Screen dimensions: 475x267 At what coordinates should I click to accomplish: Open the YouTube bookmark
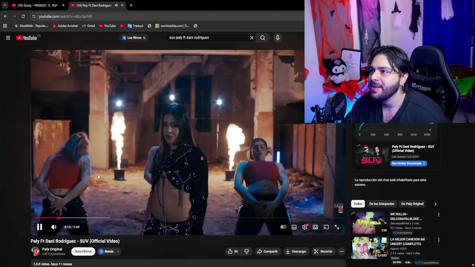pyautogui.click(x=107, y=26)
